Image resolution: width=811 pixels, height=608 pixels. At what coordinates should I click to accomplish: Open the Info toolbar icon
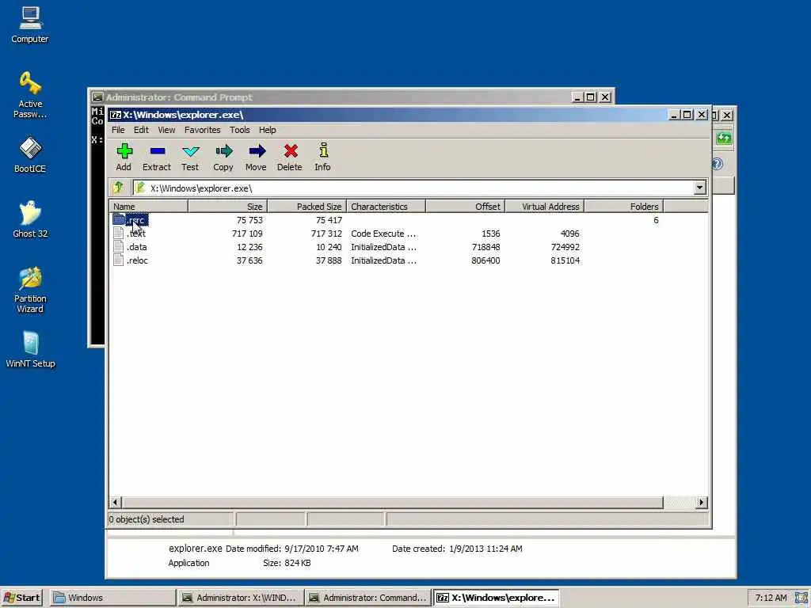[x=323, y=150]
